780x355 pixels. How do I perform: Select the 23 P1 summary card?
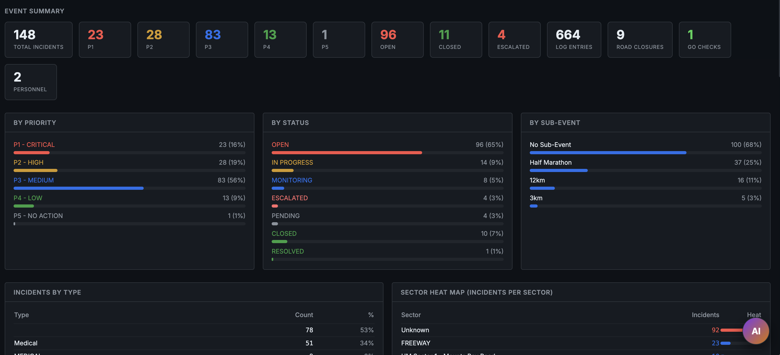coord(105,40)
